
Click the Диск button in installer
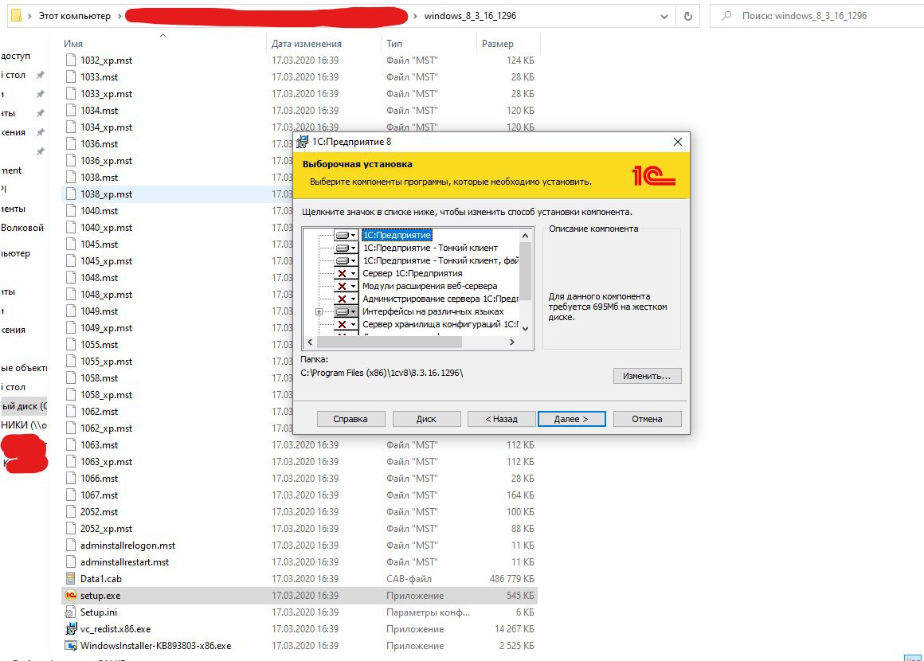[426, 419]
